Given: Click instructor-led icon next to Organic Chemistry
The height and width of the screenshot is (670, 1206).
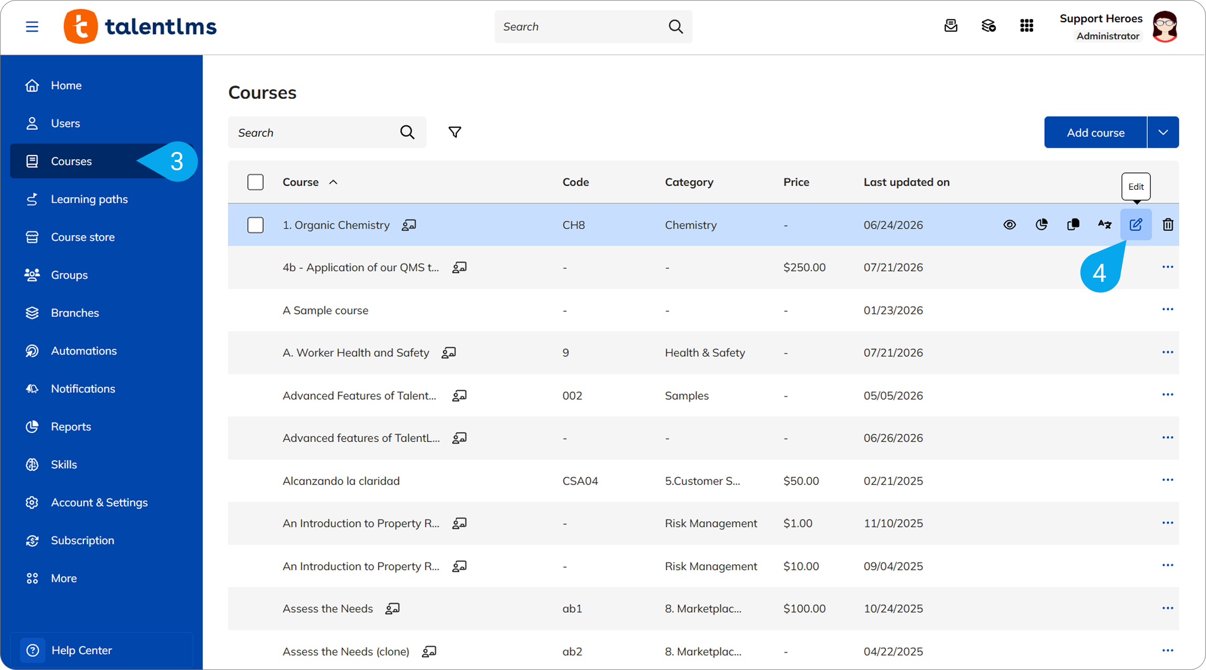Looking at the screenshot, I should pos(409,225).
